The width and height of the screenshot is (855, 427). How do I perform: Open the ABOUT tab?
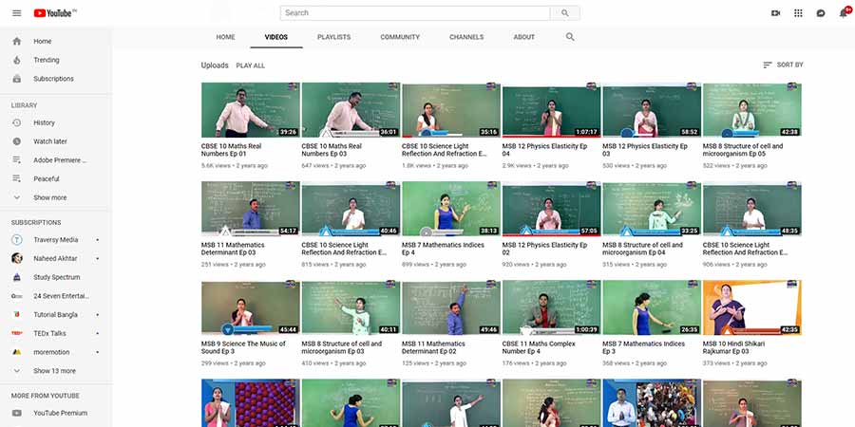click(524, 37)
